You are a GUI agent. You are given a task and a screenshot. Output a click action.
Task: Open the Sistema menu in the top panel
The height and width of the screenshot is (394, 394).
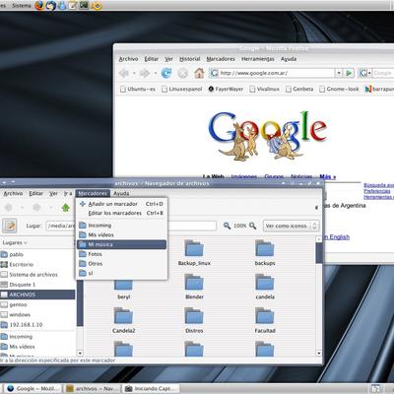click(22, 5)
